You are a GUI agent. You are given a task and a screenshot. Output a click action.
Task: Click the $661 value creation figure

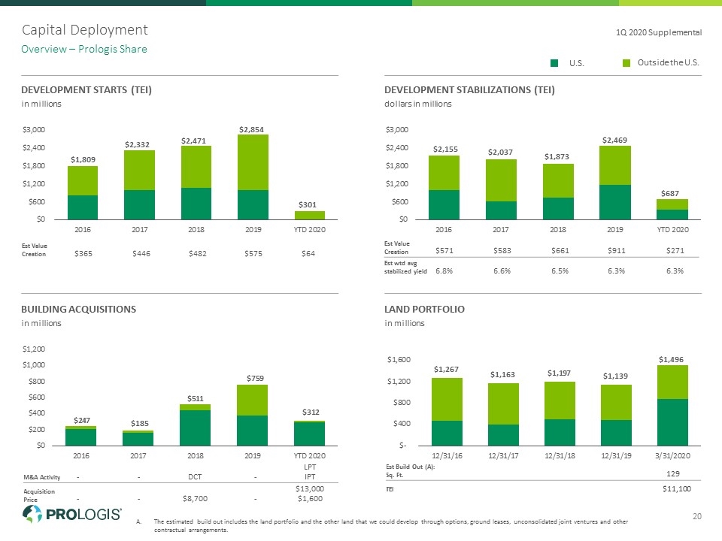coord(560,251)
